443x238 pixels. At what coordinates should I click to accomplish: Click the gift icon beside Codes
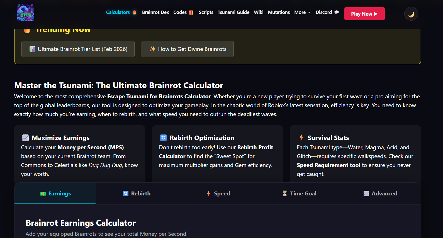[191, 12]
